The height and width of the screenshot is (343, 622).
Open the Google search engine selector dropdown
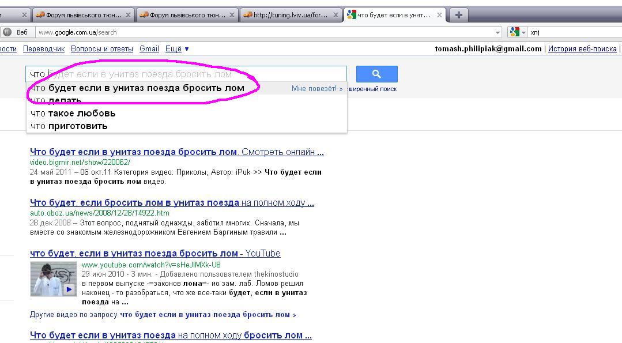[518, 32]
